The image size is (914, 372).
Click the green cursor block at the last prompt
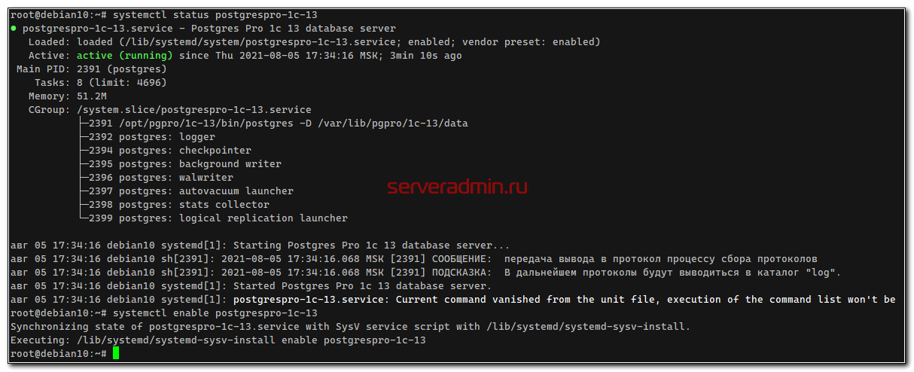[x=116, y=354]
